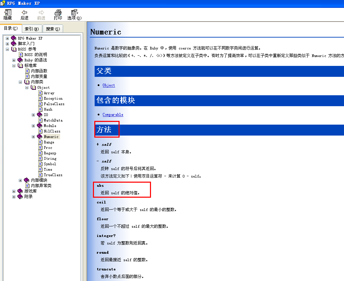
Task: Click the 内部异常类 page icon
Action: 27,186
